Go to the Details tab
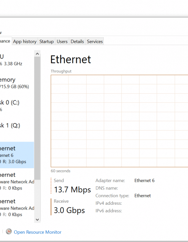This screenshot has height=242, width=188. 77,41
